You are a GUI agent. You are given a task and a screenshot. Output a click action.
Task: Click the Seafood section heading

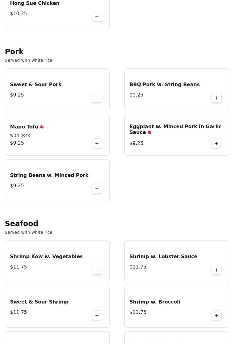tap(22, 224)
